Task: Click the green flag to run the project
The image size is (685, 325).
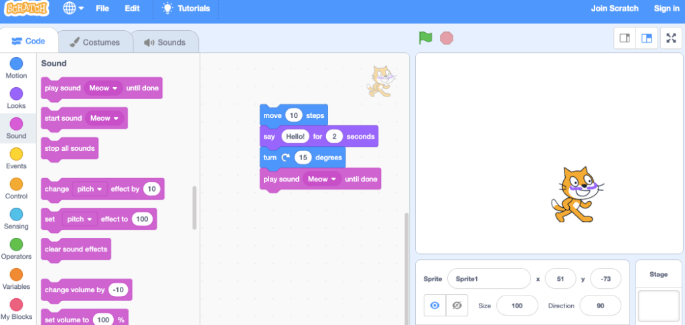Action: tap(425, 38)
